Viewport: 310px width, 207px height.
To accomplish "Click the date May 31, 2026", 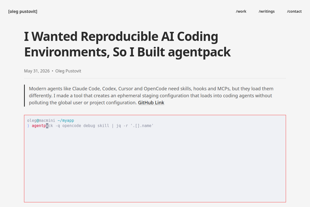I will [37, 71].
